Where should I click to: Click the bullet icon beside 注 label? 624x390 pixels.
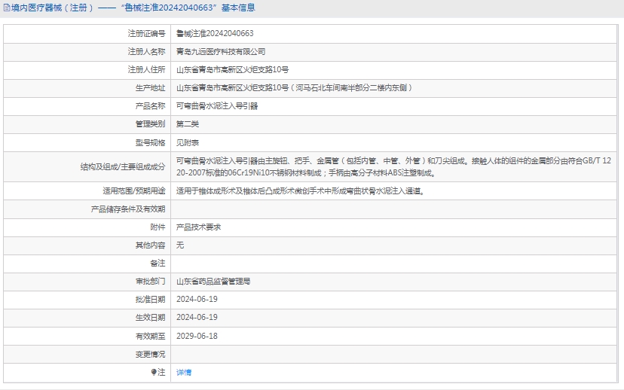[x=153, y=372]
